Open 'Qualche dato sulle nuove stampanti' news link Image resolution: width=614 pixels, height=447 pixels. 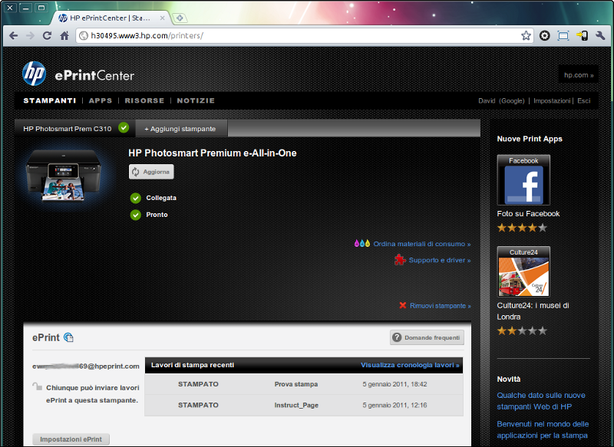point(541,401)
